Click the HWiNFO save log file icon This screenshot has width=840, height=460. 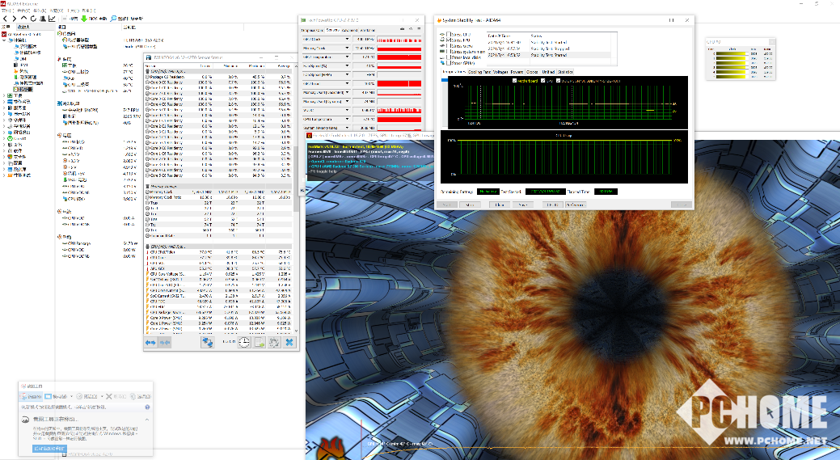(x=260, y=342)
